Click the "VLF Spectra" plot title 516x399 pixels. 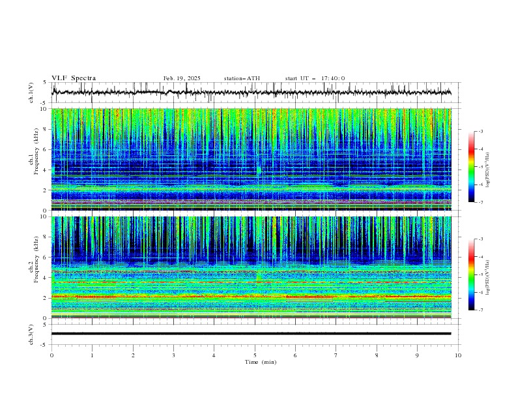tap(74, 78)
